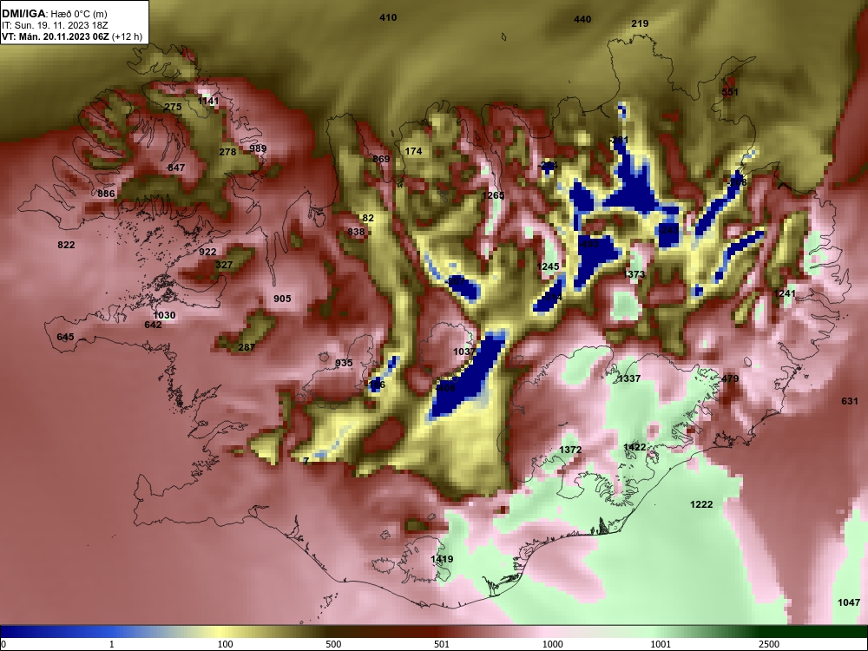Select the 1373 height label
Viewport: 868px width, 651px height.
click(x=634, y=274)
